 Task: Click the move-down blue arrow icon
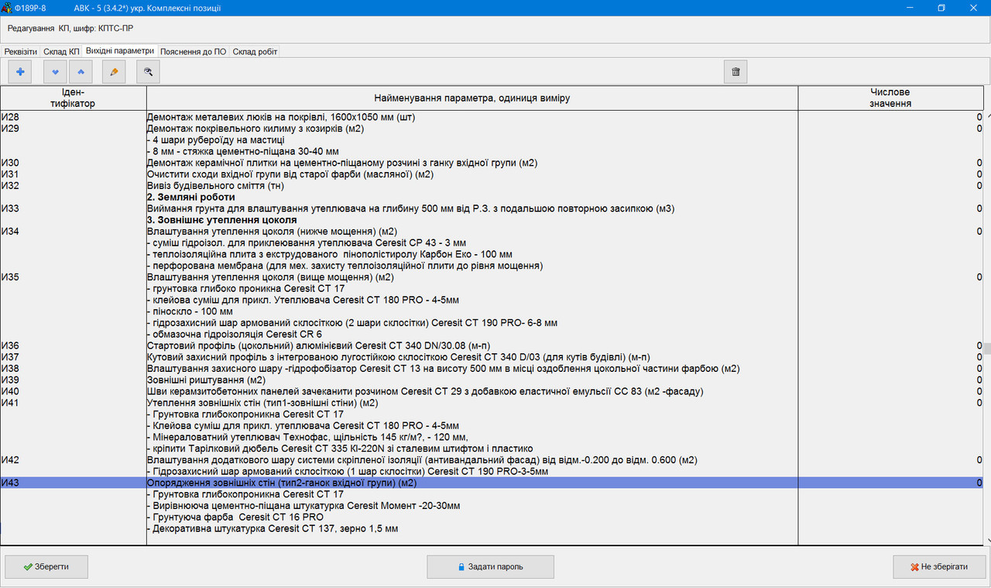click(x=55, y=71)
